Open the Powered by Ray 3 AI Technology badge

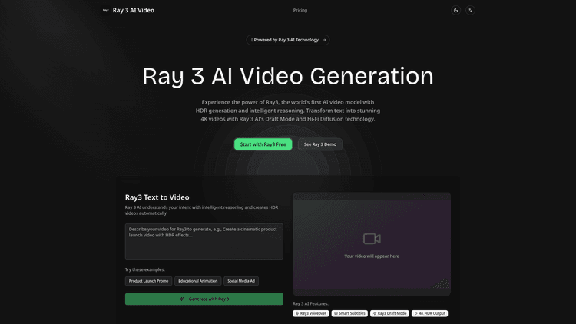coord(288,40)
